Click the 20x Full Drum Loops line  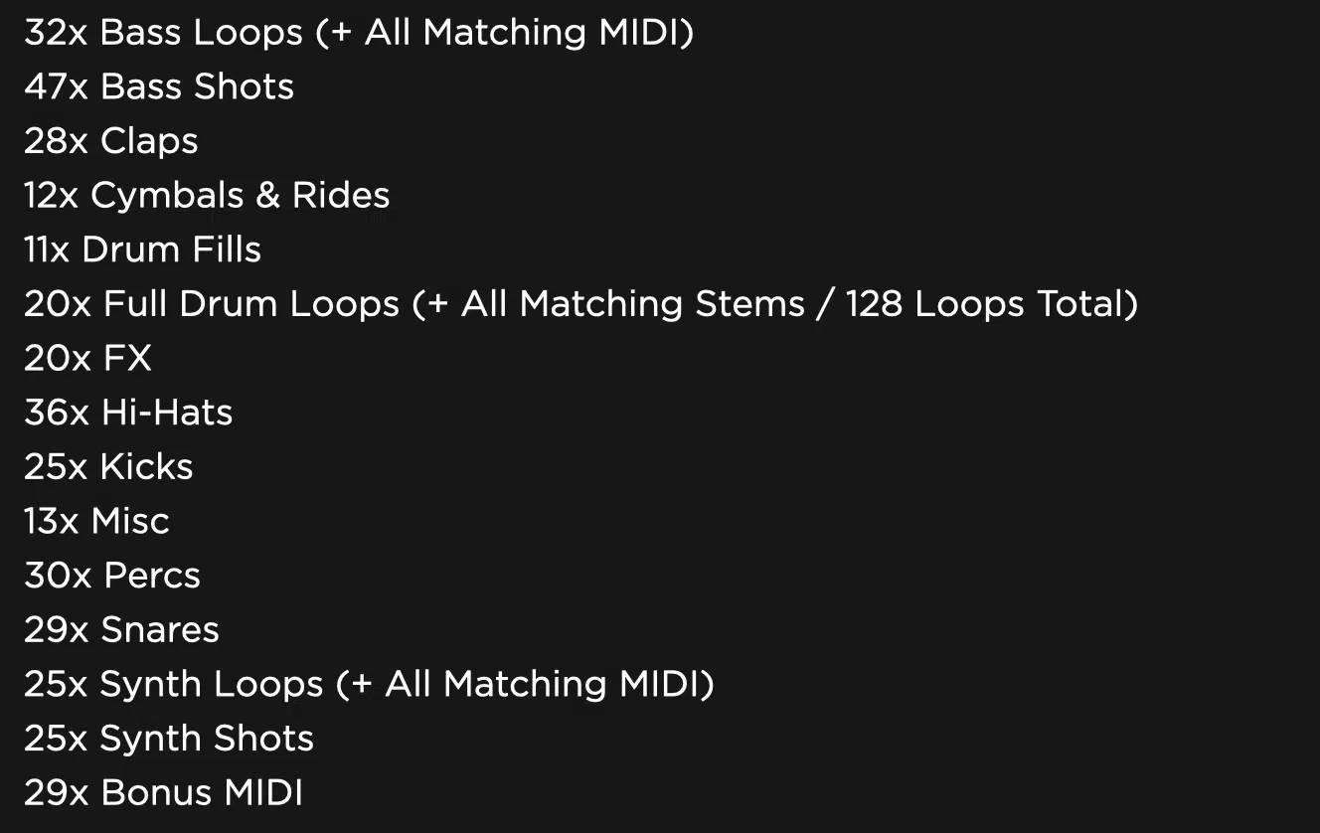(x=581, y=304)
